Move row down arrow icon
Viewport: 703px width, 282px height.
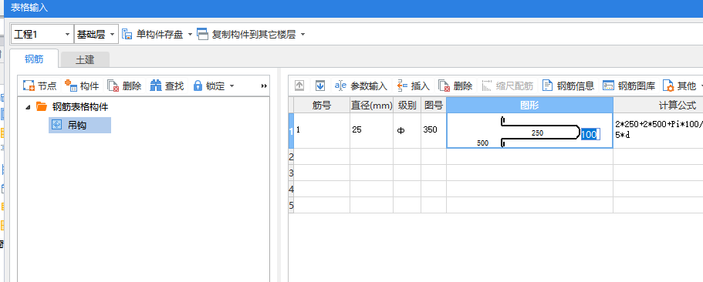[x=319, y=86]
